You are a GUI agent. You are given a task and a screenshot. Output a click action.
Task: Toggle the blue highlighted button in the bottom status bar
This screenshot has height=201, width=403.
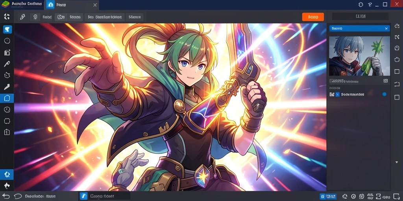tap(328, 196)
